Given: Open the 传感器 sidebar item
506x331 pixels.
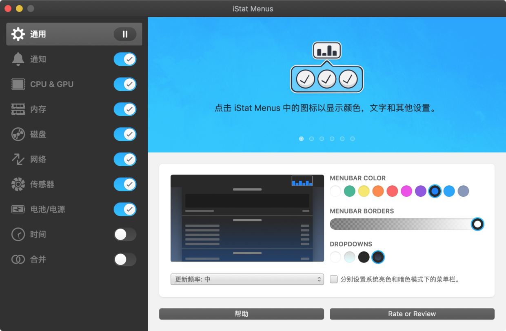Looking at the screenshot, I should [74, 184].
